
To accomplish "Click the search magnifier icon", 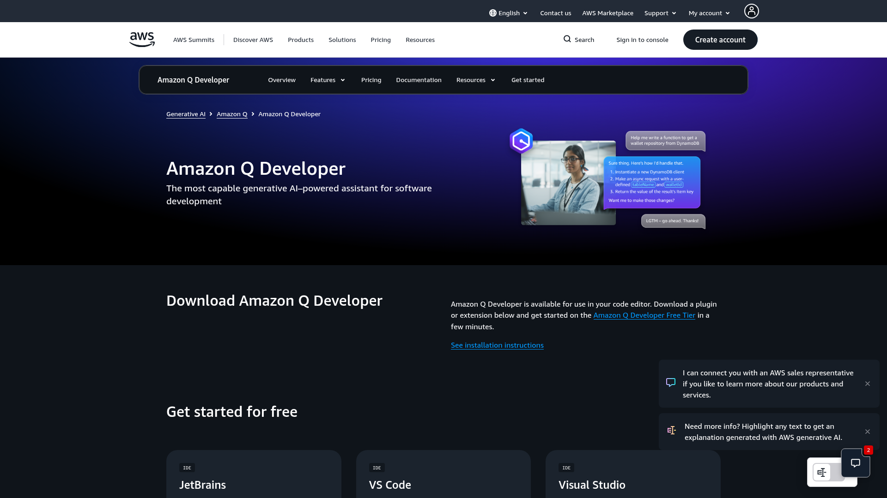I will pyautogui.click(x=567, y=39).
